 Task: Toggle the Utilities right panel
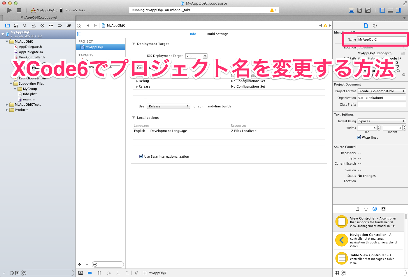click(x=399, y=10)
